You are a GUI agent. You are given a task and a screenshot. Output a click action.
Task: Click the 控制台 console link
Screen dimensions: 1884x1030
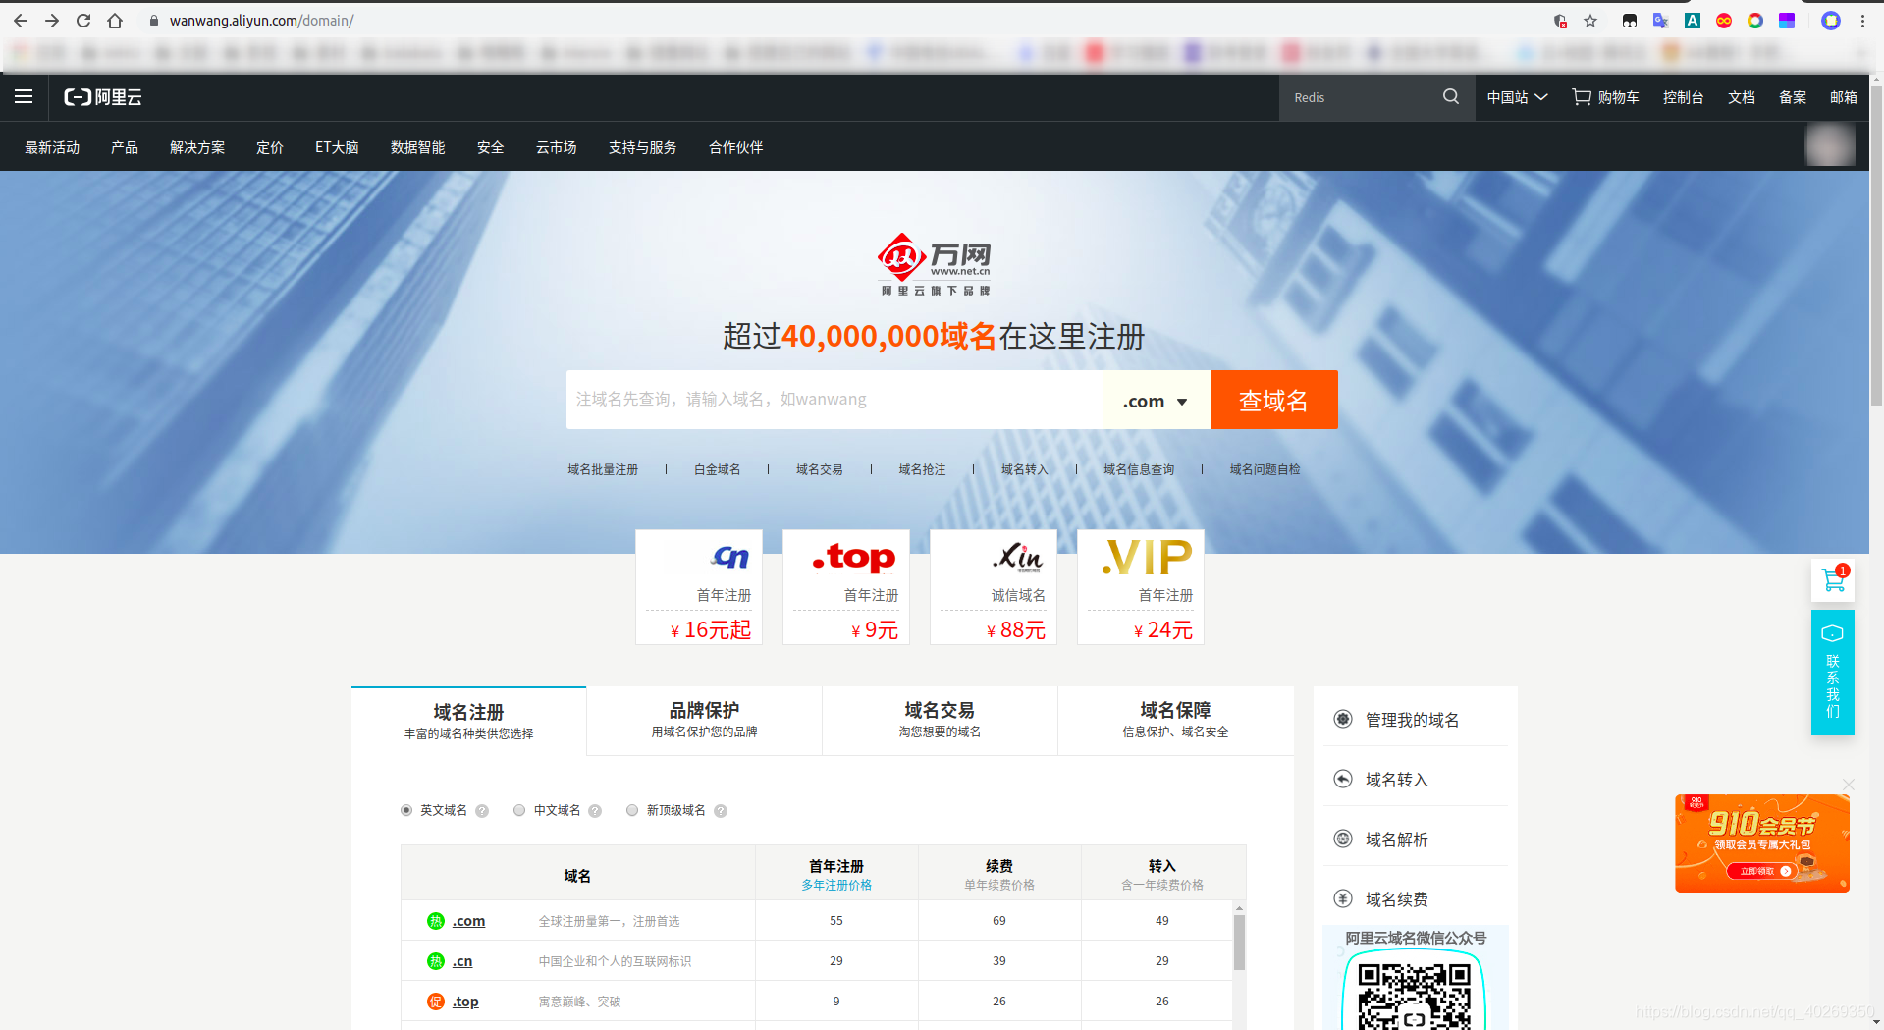coord(1683,97)
